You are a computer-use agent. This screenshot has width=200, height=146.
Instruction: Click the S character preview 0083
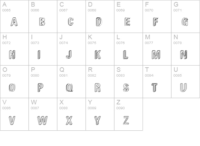(x=126, y=87)
